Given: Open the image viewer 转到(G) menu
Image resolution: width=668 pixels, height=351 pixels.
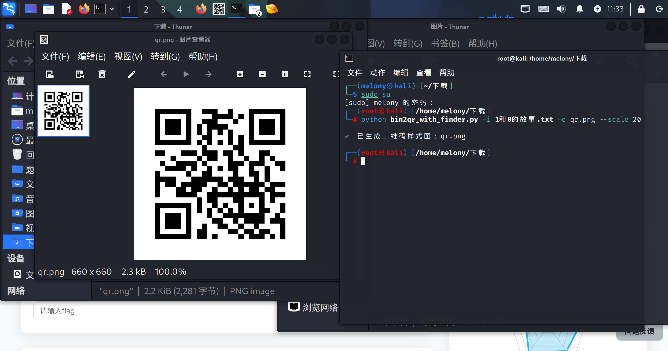Looking at the screenshot, I should click(x=165, y=56).
